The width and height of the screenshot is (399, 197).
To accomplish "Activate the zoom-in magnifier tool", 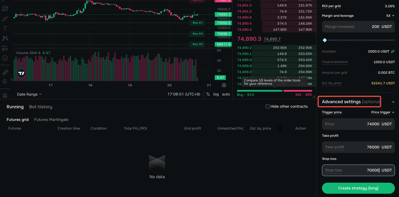I will tap(5, 81).
